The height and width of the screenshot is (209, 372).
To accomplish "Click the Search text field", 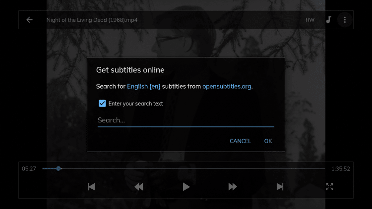I will pos(186,120).
